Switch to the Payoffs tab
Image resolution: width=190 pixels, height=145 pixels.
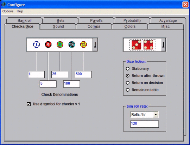click(96, 20)
